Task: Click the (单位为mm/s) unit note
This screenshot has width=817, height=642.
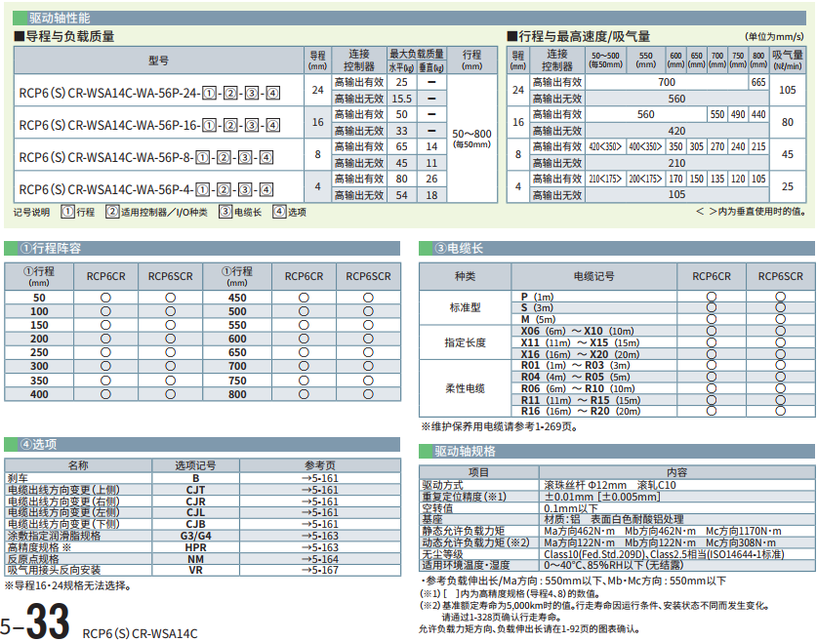Action: pyautogui.click(x=774, y=36)
